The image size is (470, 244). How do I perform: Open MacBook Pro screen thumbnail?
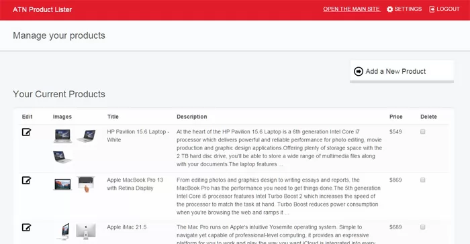62,184
